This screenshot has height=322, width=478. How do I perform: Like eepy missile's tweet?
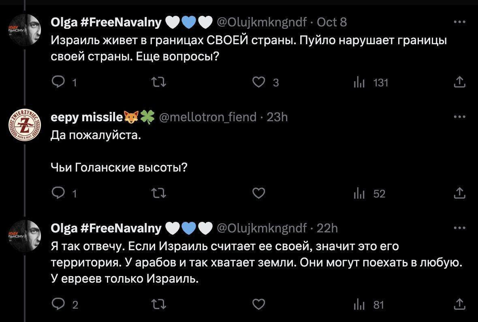[x=258, y=194]
